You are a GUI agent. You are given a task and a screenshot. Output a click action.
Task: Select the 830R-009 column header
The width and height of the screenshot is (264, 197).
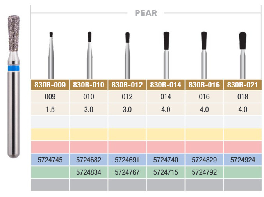(50, 85)
